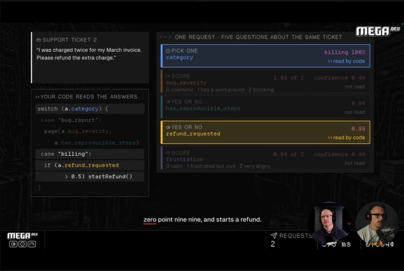Click the paper plane icon beside REQUESTS

[x=274, y=236]
